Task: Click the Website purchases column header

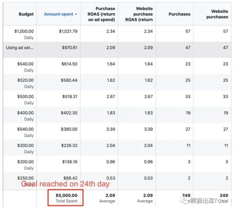Action: (x=217, y=14)
